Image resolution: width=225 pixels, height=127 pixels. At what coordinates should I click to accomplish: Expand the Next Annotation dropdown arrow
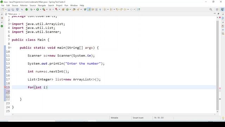(x=108, y=10)
